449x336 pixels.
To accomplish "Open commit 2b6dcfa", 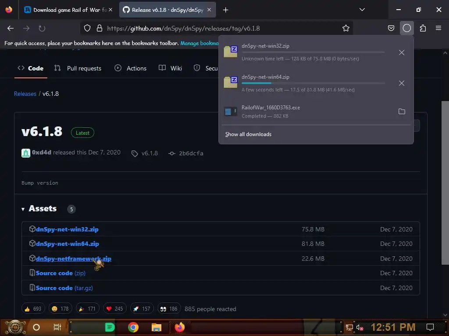I will [x=186, y=154].
